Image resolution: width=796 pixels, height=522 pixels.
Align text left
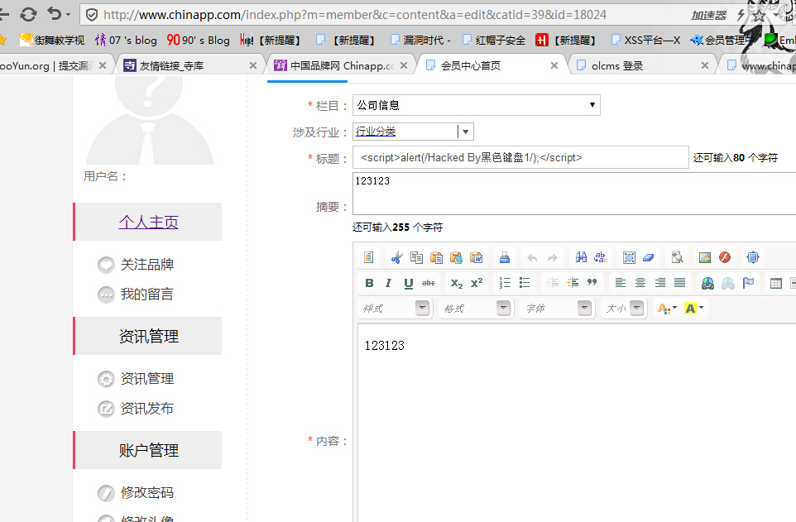point(621,283)
